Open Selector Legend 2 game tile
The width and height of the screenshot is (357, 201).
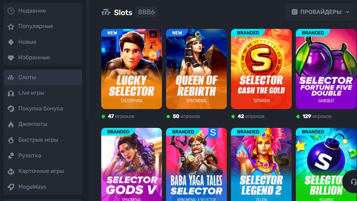tap(261, 164)
